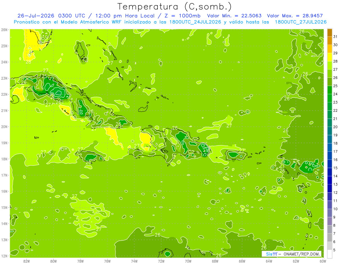Click the 18N latitude axis label
The height and width of the screenshot is (265, 343).
4,159
